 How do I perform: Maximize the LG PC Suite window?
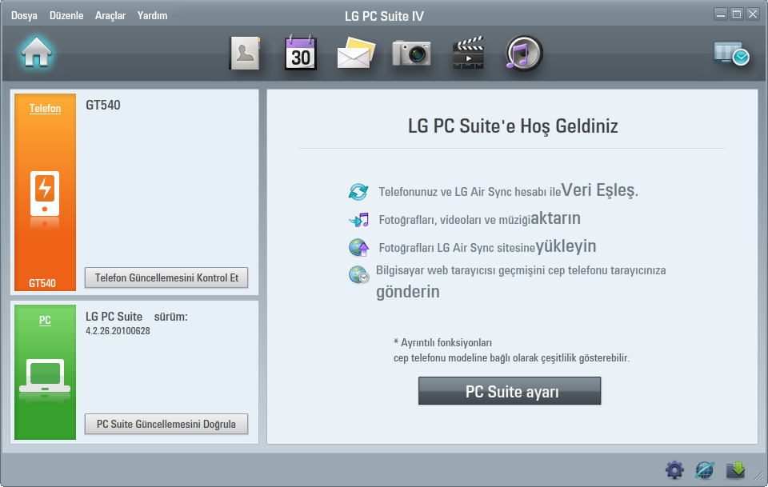pos(737,14)
